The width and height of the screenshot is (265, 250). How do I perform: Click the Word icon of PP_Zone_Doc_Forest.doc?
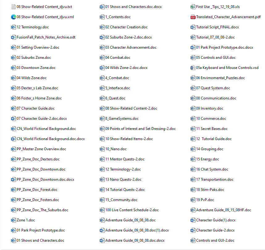click(14, 190)
